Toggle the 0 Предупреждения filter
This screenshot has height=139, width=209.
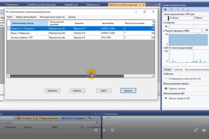pos(47,118)
